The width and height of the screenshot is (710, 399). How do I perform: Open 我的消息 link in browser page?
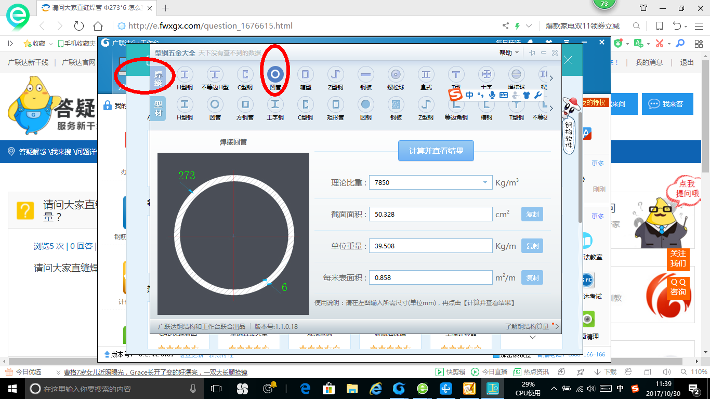pos(649,62)
